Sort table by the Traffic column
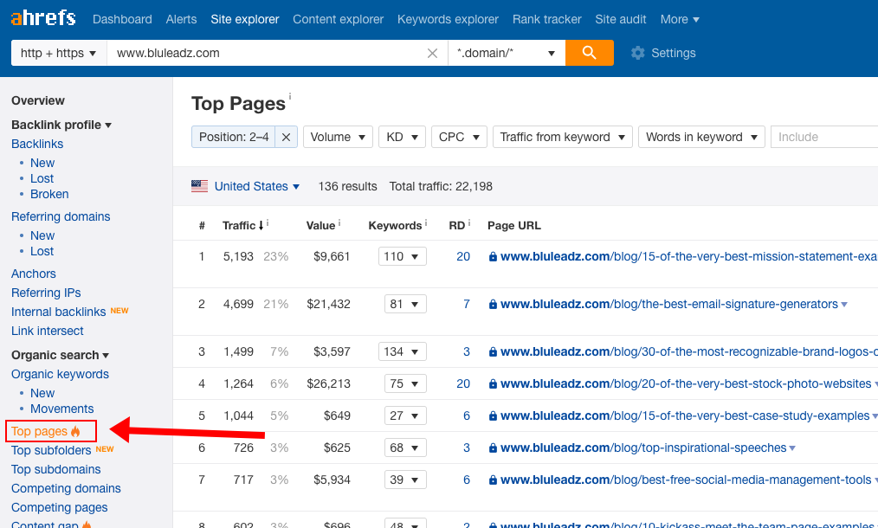 pos(243,225)
